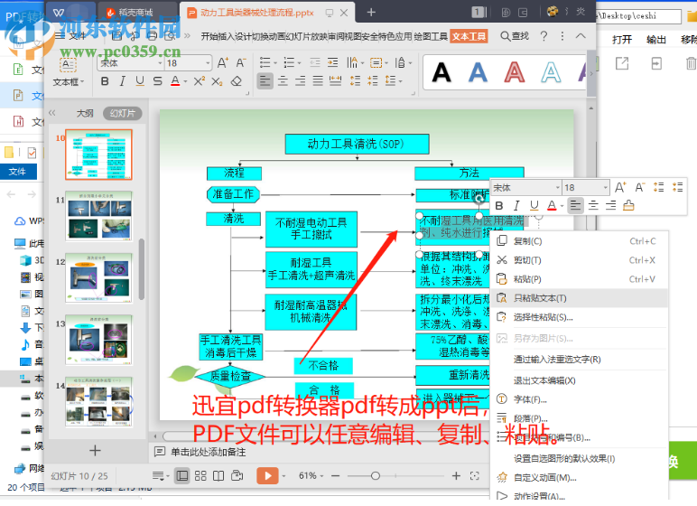Apply distributed alignment

click(335, 81)
